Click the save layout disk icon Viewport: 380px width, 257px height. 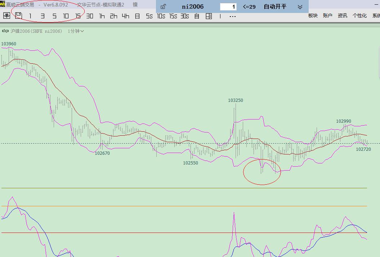[x=18, y=16]
